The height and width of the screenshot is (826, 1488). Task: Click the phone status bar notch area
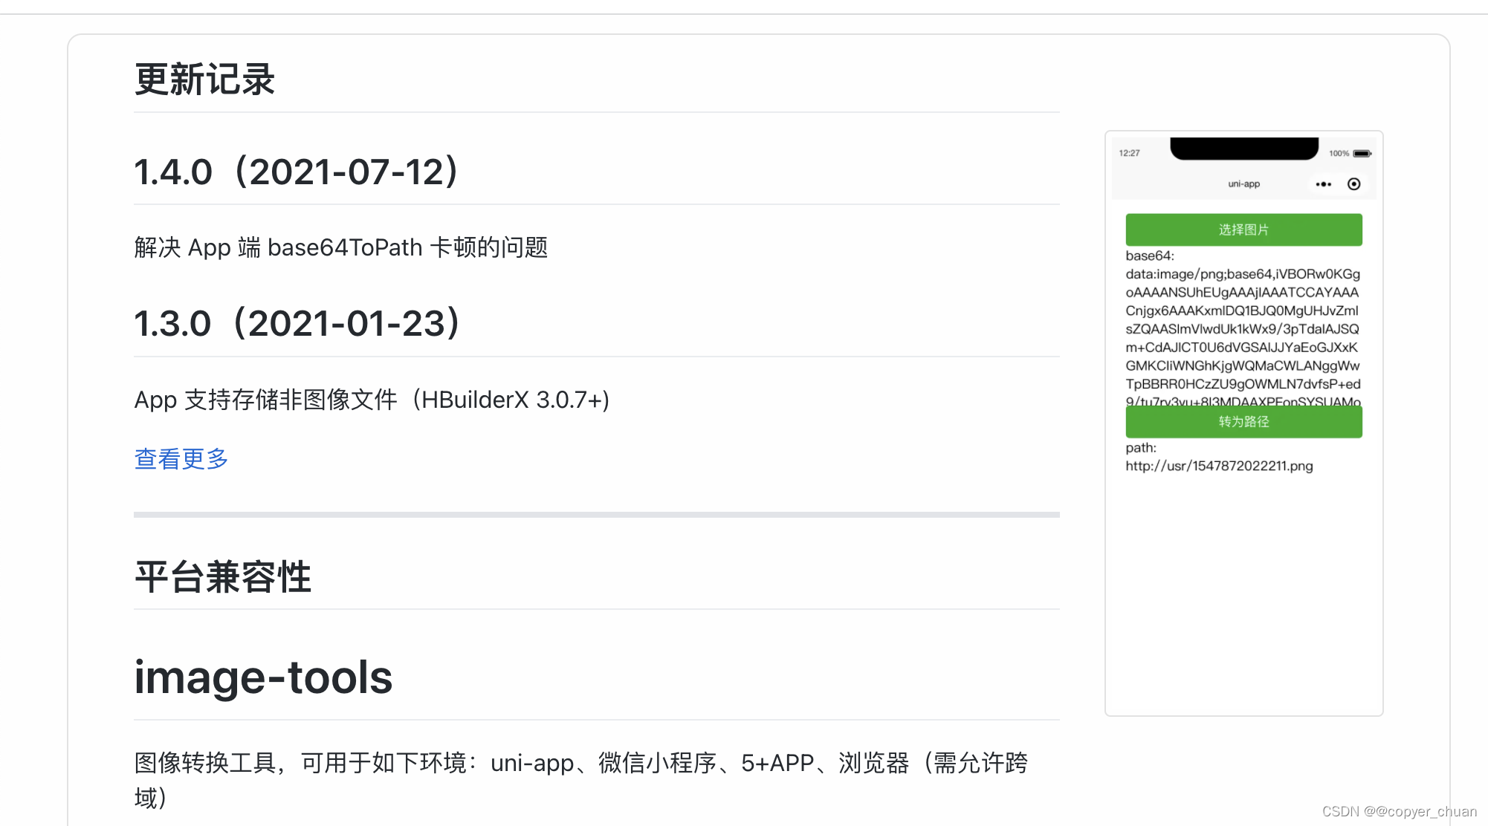1243,146
